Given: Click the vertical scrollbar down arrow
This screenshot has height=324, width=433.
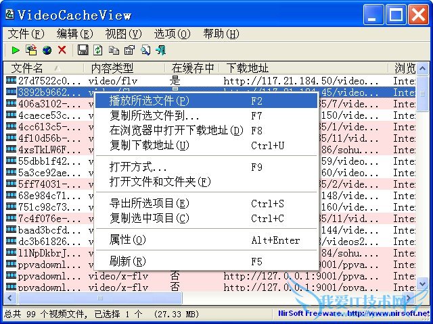Looking at the screenshot, I should [422, 283].
